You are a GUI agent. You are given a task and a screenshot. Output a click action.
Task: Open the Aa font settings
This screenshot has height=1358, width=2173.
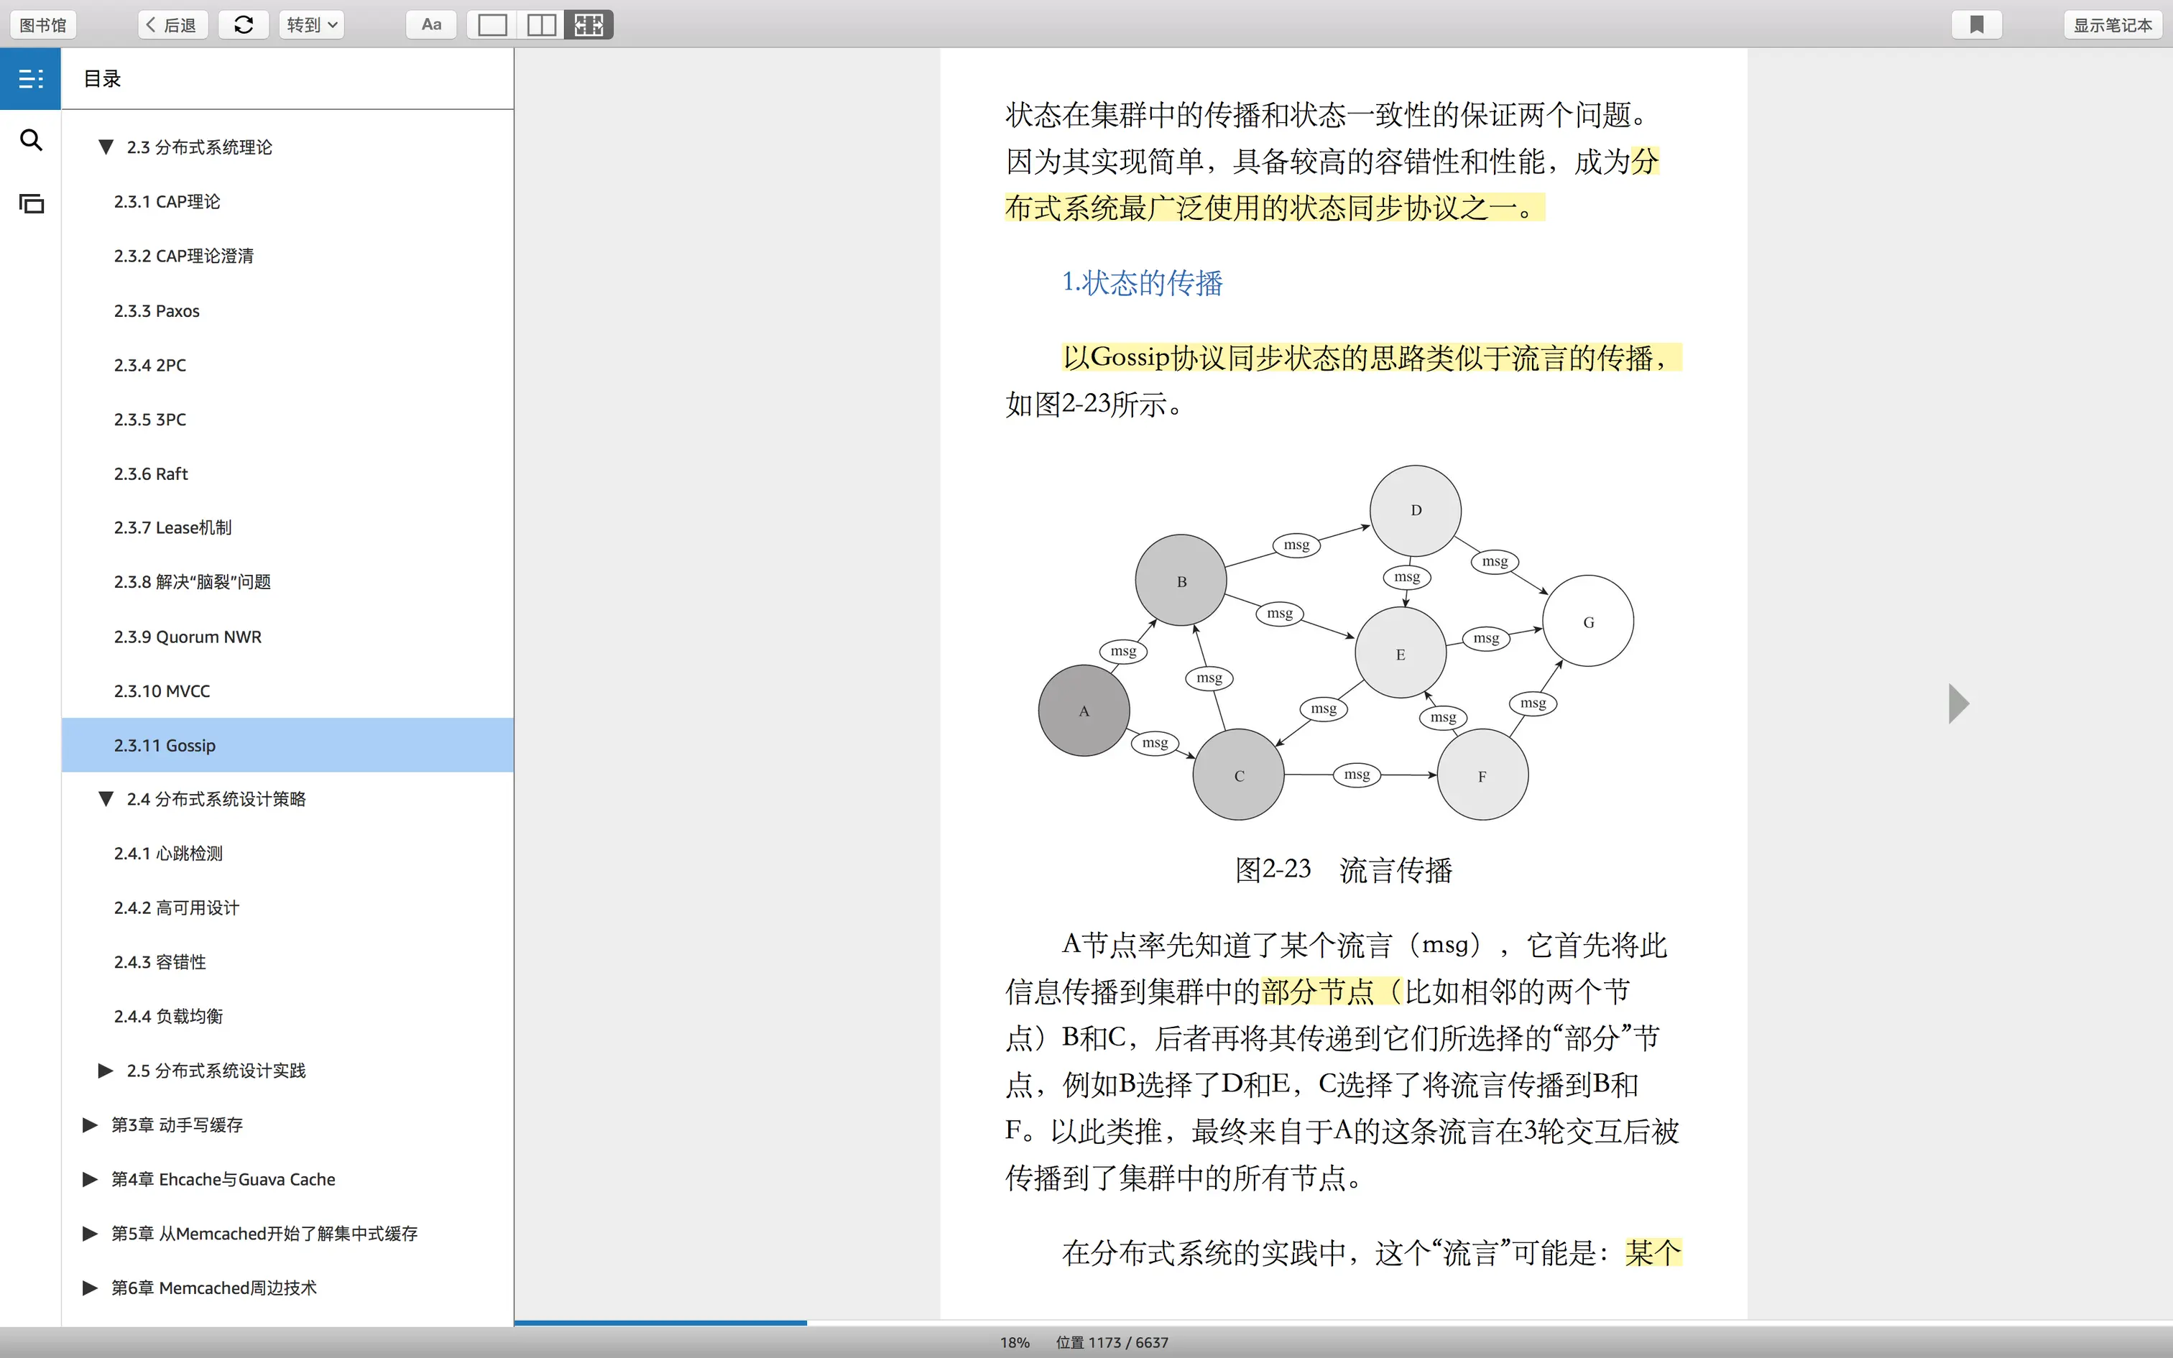pos(431,25)
